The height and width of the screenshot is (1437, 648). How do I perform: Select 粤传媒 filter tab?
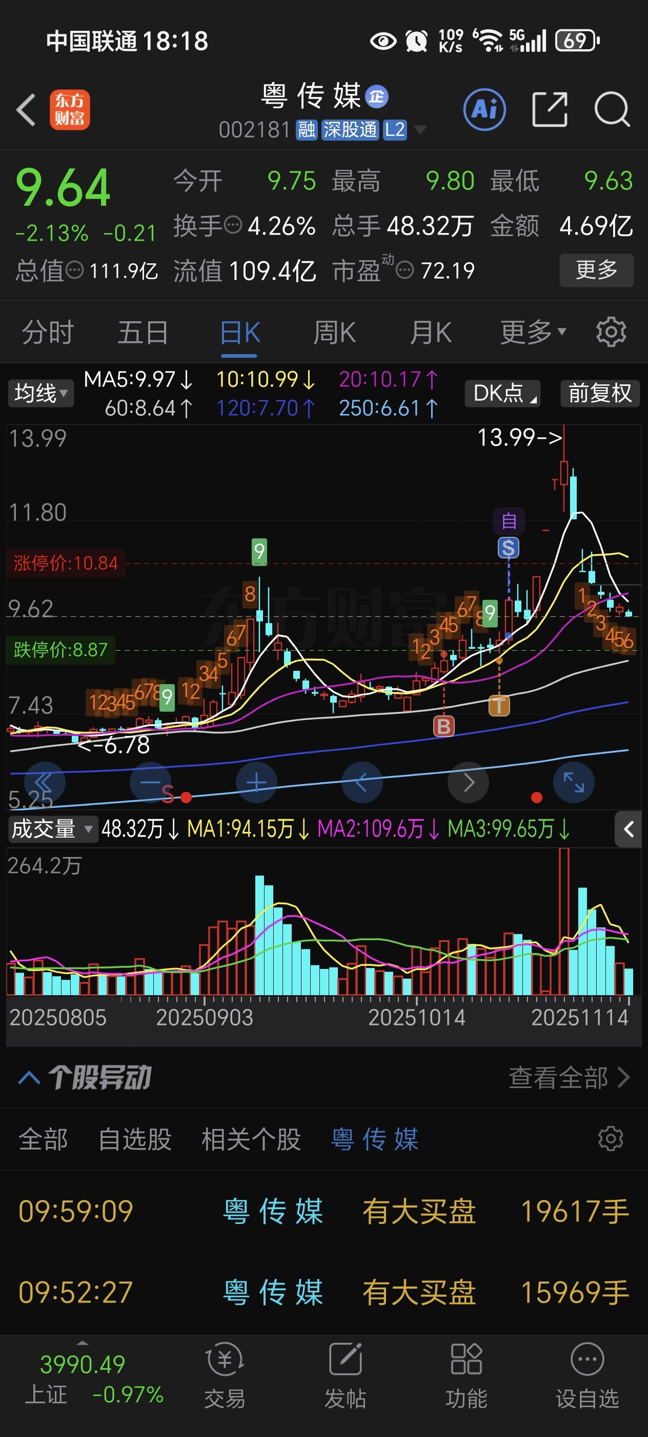coord(374,1139)
